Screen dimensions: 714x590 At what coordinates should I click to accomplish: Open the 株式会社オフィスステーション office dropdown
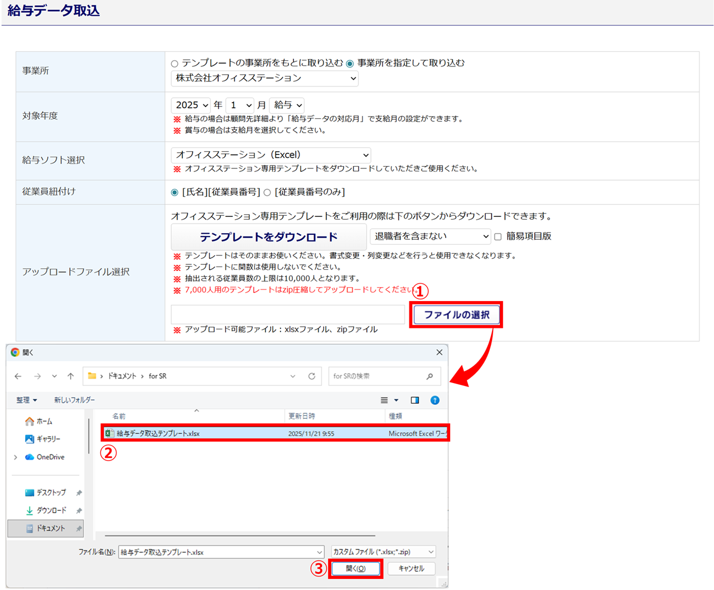(x=264, y=78)
